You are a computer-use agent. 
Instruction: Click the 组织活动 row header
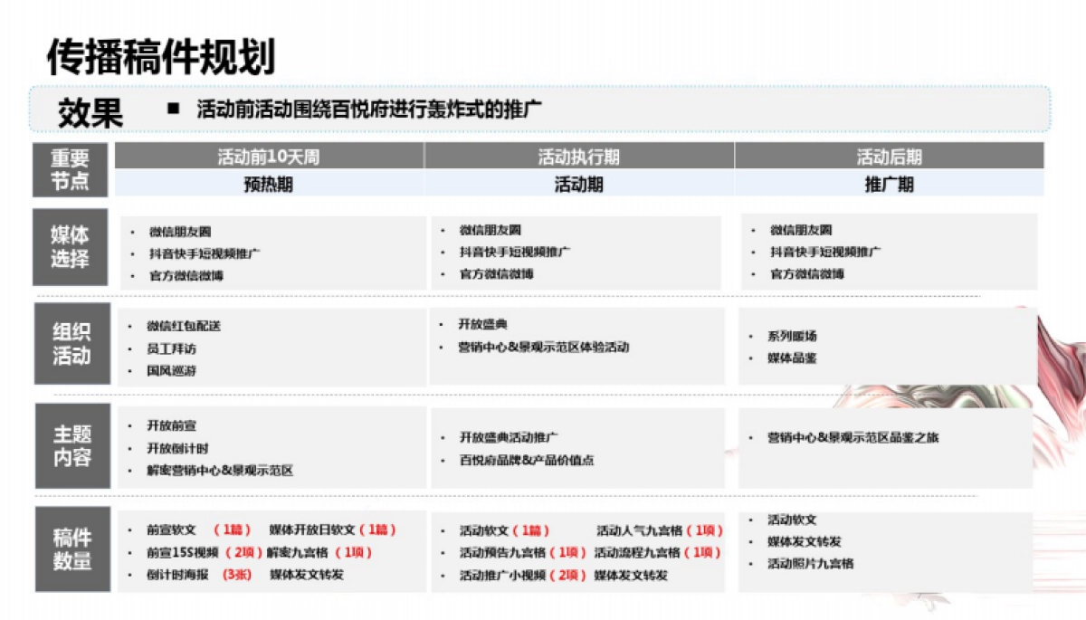pyautogui.click(x=71, y=345)
